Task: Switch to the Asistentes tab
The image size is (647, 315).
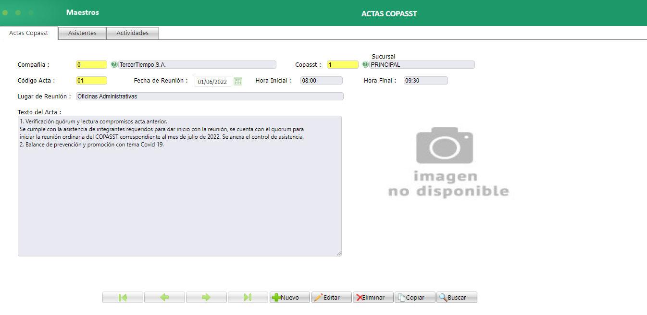Action: pos(82,33)
